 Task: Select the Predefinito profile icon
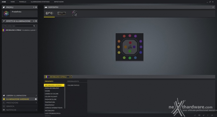tap(6, 13)
